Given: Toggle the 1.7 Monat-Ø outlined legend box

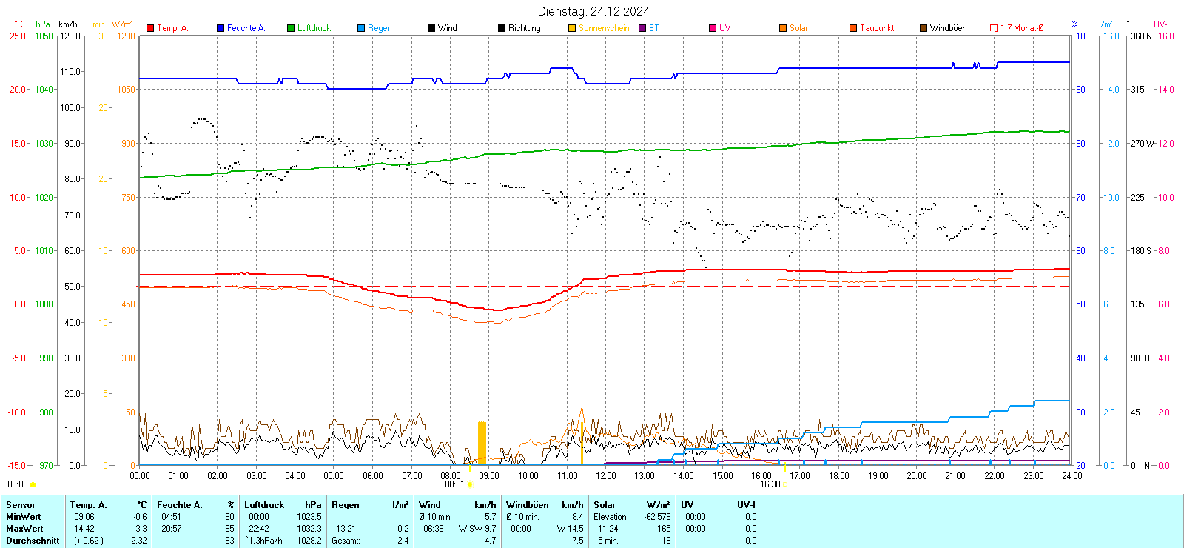Looking at the screenshot, I should click(x=994, y=28).
